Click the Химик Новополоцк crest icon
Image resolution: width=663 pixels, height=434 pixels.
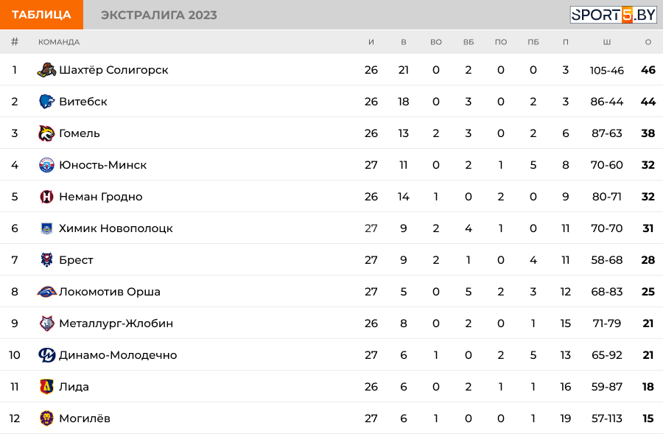46,228
